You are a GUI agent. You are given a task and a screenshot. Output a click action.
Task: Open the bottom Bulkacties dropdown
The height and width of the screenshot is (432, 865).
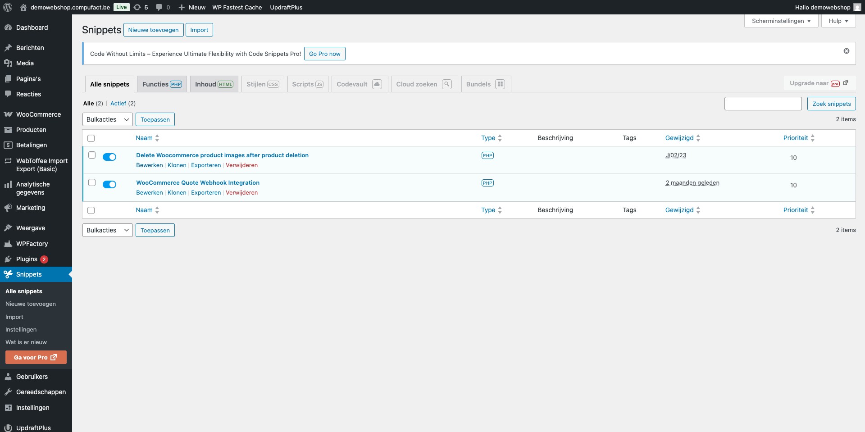[108, 230]
